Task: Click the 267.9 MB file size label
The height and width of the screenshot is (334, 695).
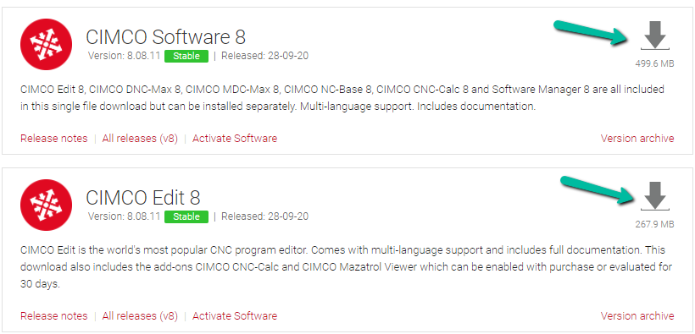Action: [654, 224]
